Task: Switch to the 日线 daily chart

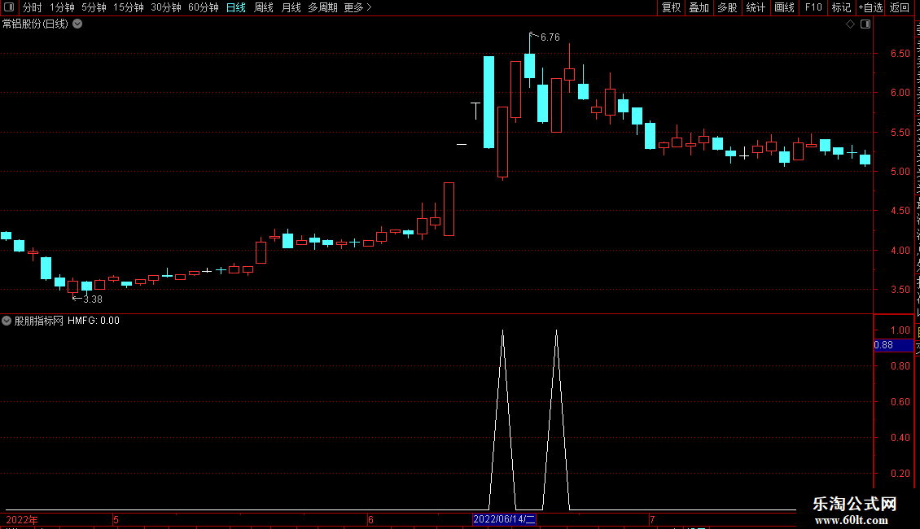Action: [x=236, y=7]
